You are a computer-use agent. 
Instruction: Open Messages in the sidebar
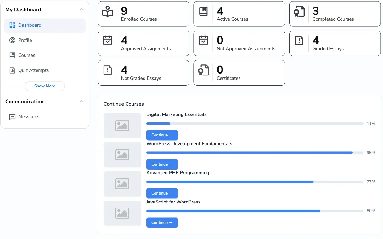point(45,117)
